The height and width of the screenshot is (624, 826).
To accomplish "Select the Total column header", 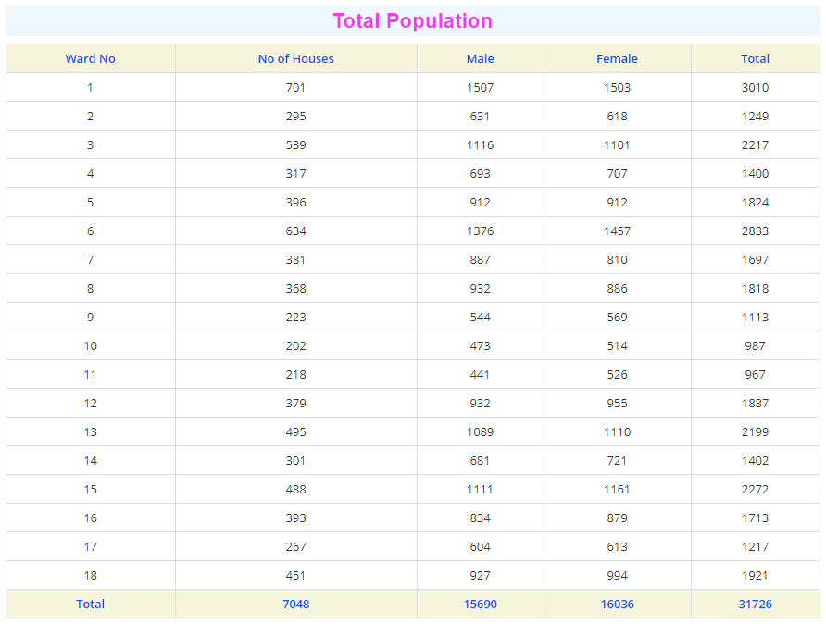I will pyautogui.click(x=755, y=59).
